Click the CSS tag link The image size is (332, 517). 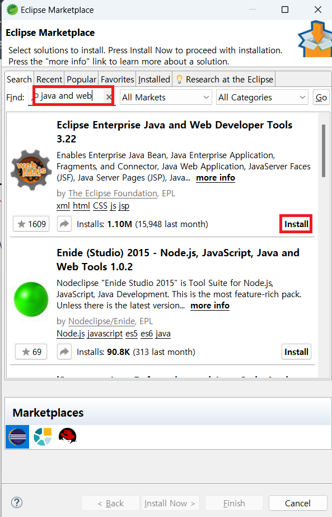point(100,206)
